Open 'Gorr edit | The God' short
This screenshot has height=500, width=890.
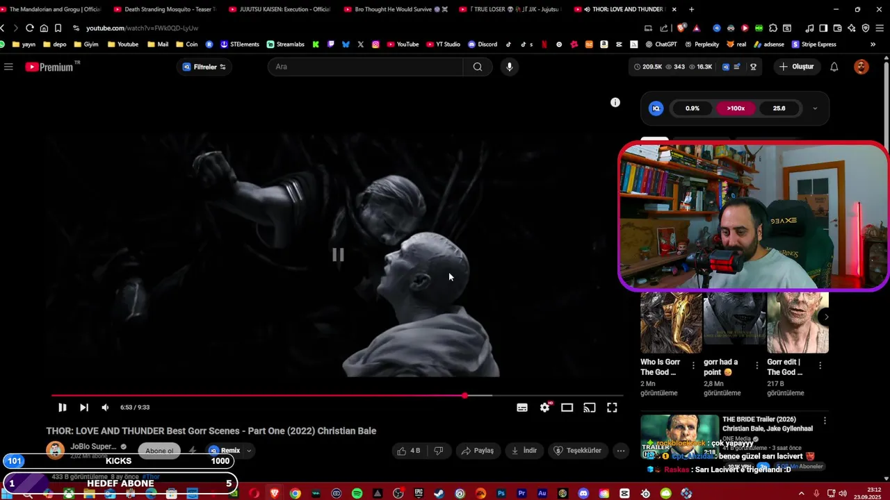798,323
